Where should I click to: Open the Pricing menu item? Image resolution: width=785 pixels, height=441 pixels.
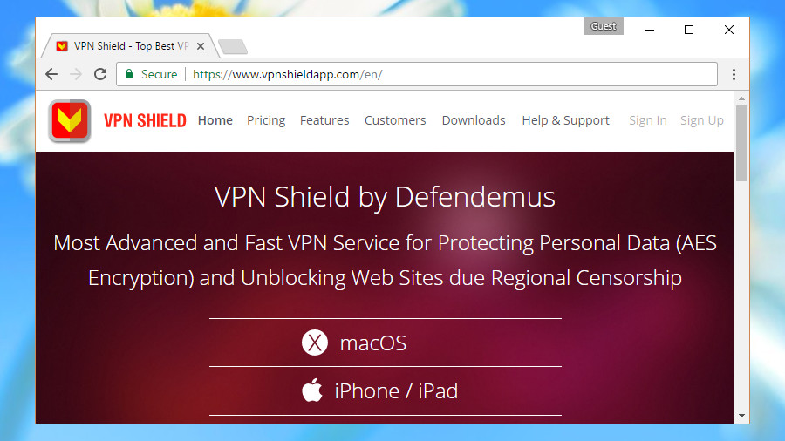coord(266,120)
